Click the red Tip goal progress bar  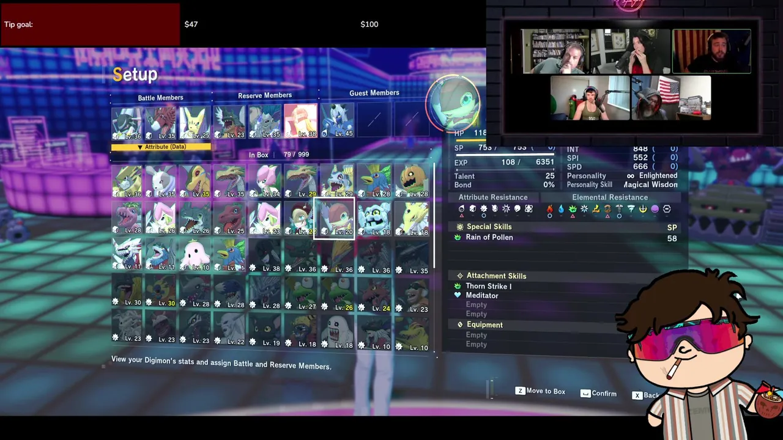coord(90,24)
